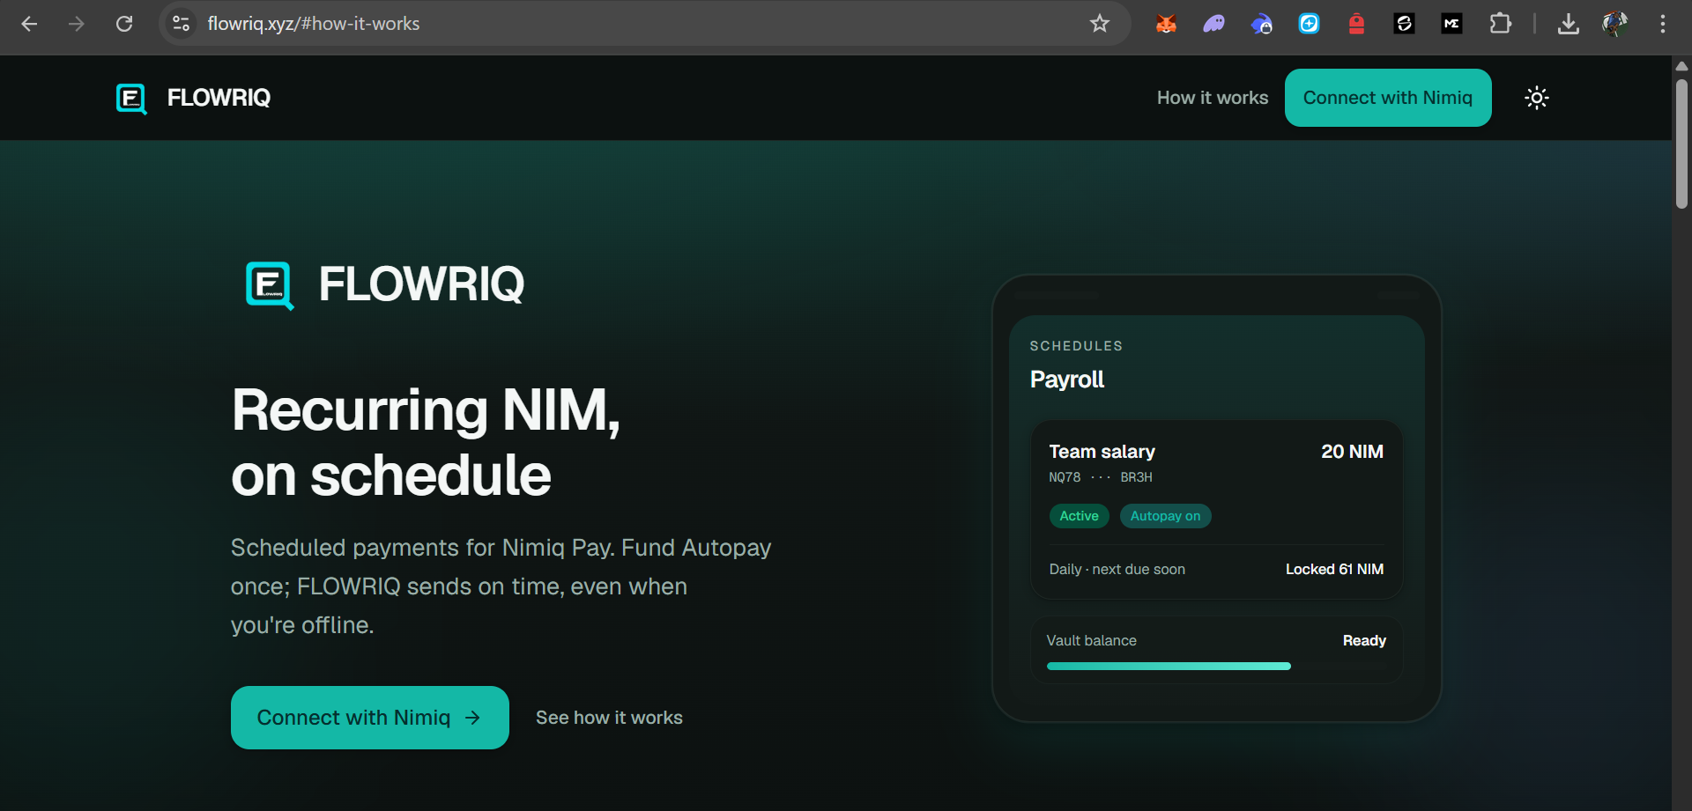
Task: Show browser downloads
Action: click(1568, 24)
